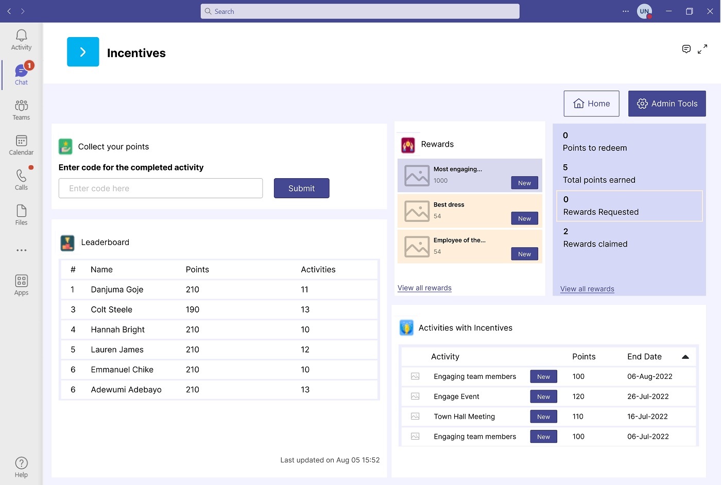The image size is (721, 485).
Task: Browse Apps from the sidebar
Action: click(x=21, y=285)
